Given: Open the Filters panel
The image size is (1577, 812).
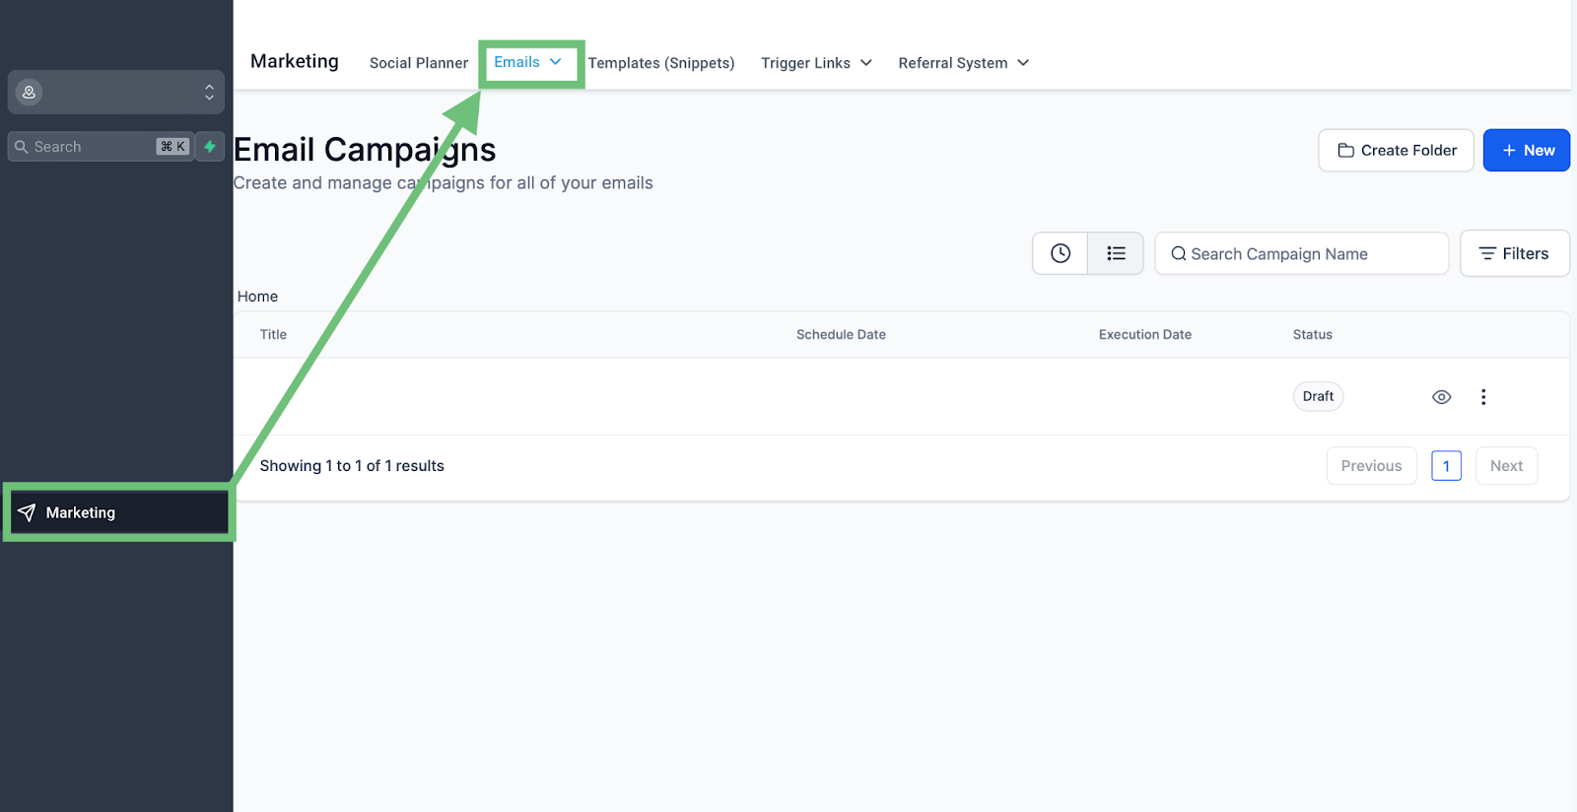Looking at the screenshot, I should (x=1514, y=253).
